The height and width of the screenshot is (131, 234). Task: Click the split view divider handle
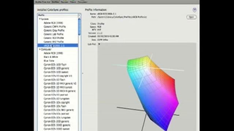(83, 73)
